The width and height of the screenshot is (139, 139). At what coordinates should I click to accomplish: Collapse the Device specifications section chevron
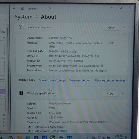coord(124,28)
